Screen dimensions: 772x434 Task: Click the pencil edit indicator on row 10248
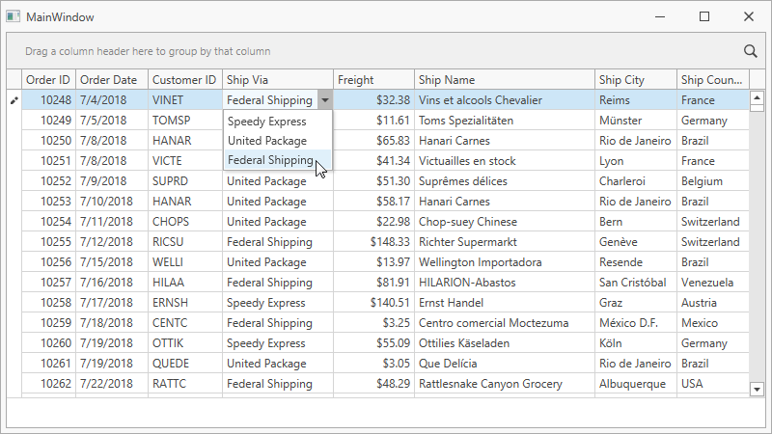(14, 100)
